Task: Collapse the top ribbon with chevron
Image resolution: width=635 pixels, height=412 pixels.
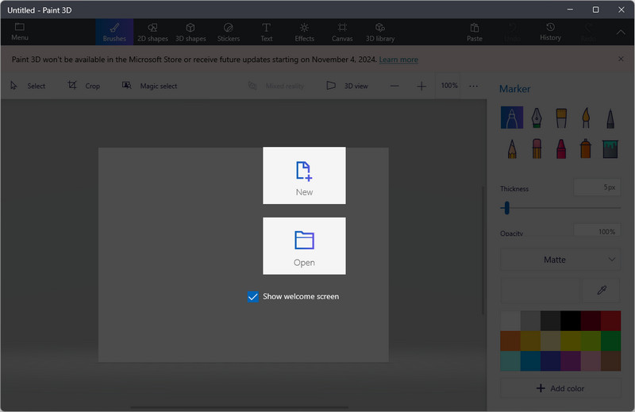Action: (621, 32)
